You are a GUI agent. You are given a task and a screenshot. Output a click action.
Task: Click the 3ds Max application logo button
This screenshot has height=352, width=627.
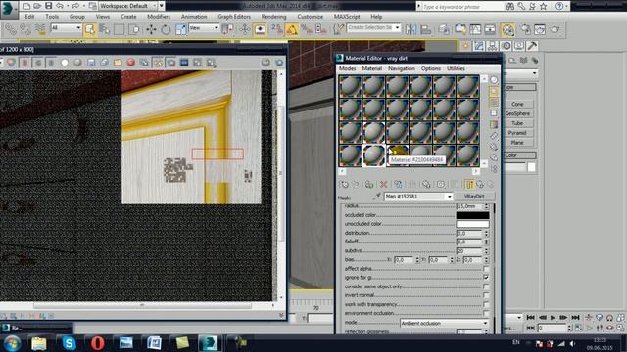[9, 9]
